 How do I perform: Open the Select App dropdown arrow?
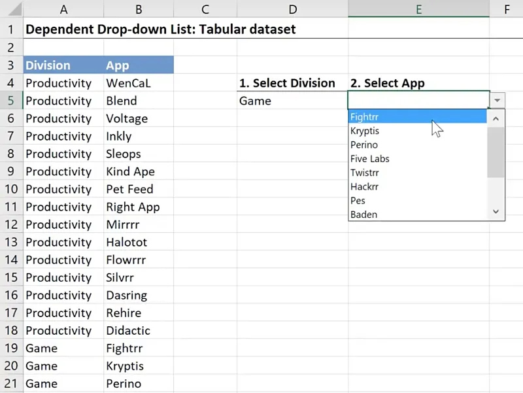click(498, 101)
